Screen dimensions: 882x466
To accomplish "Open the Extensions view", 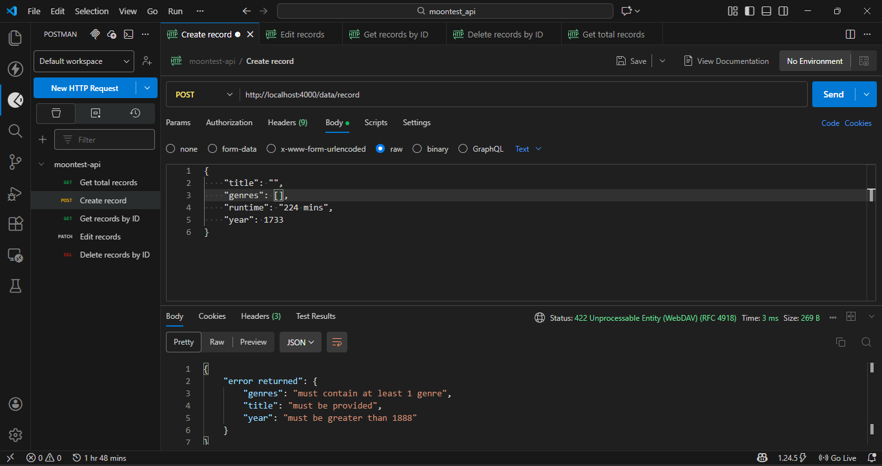I will (15, 224).
